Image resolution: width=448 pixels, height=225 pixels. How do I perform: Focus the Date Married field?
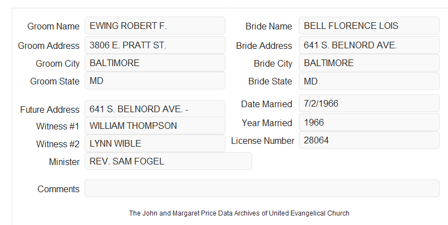click(x=369, y=103)
